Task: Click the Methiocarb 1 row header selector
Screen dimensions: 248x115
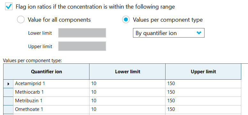Action: click(8, 92)
